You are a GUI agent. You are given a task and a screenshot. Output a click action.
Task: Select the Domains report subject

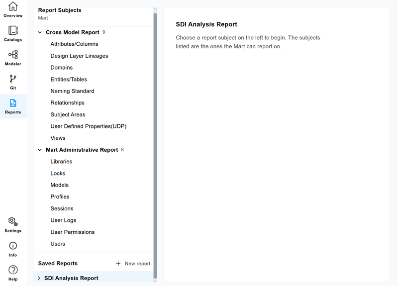pyautogui.click(x=61, y=68)
